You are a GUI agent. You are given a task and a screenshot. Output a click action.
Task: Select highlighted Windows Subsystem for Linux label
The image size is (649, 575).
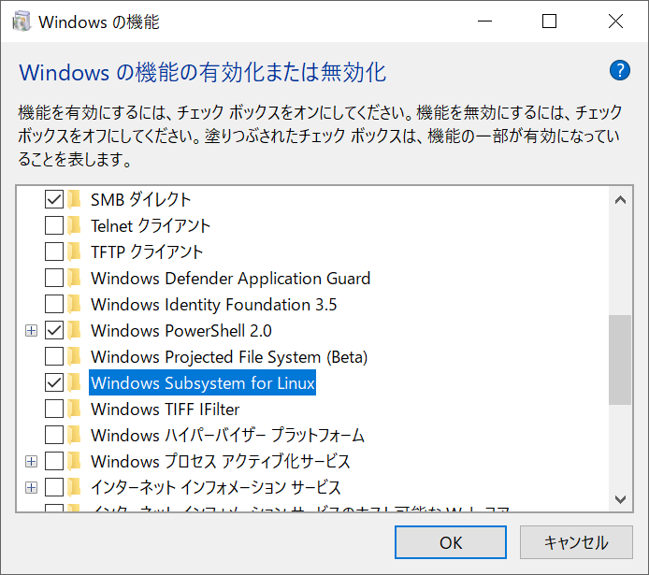(x=202, y=382)
